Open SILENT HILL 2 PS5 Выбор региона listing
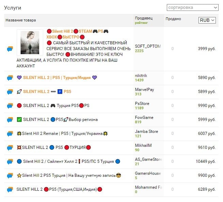Image resolution: width=223 pixels, height=202 pixels. coord(57,120)
